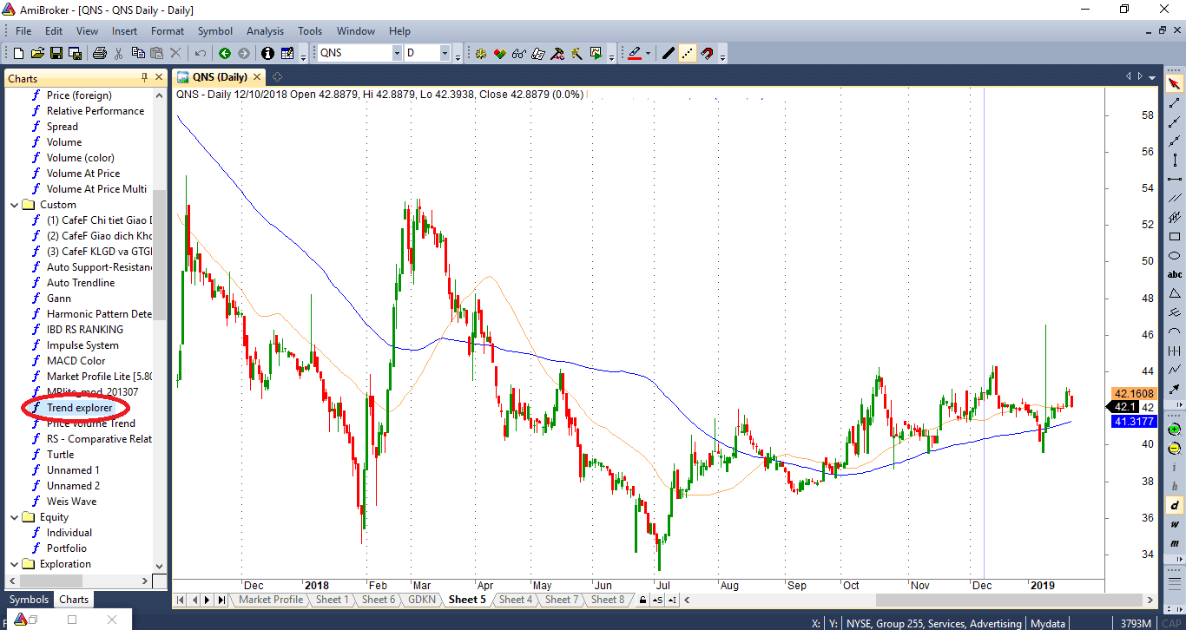Select the red arrow Select tool
The image size is (1186, 630).
pyautogui.click(x=1175, y=84)
